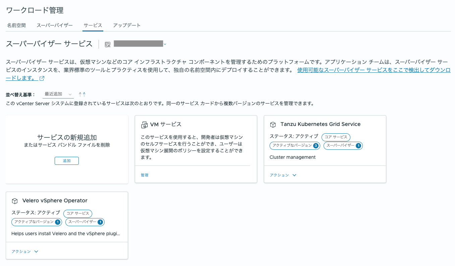Open the アップデート tab

127,25
